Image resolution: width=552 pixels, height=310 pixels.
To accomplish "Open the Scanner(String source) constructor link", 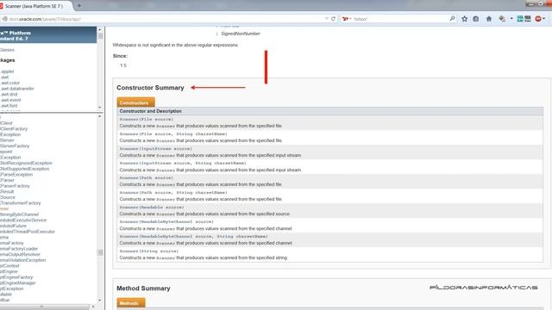I will click(149, 251).
